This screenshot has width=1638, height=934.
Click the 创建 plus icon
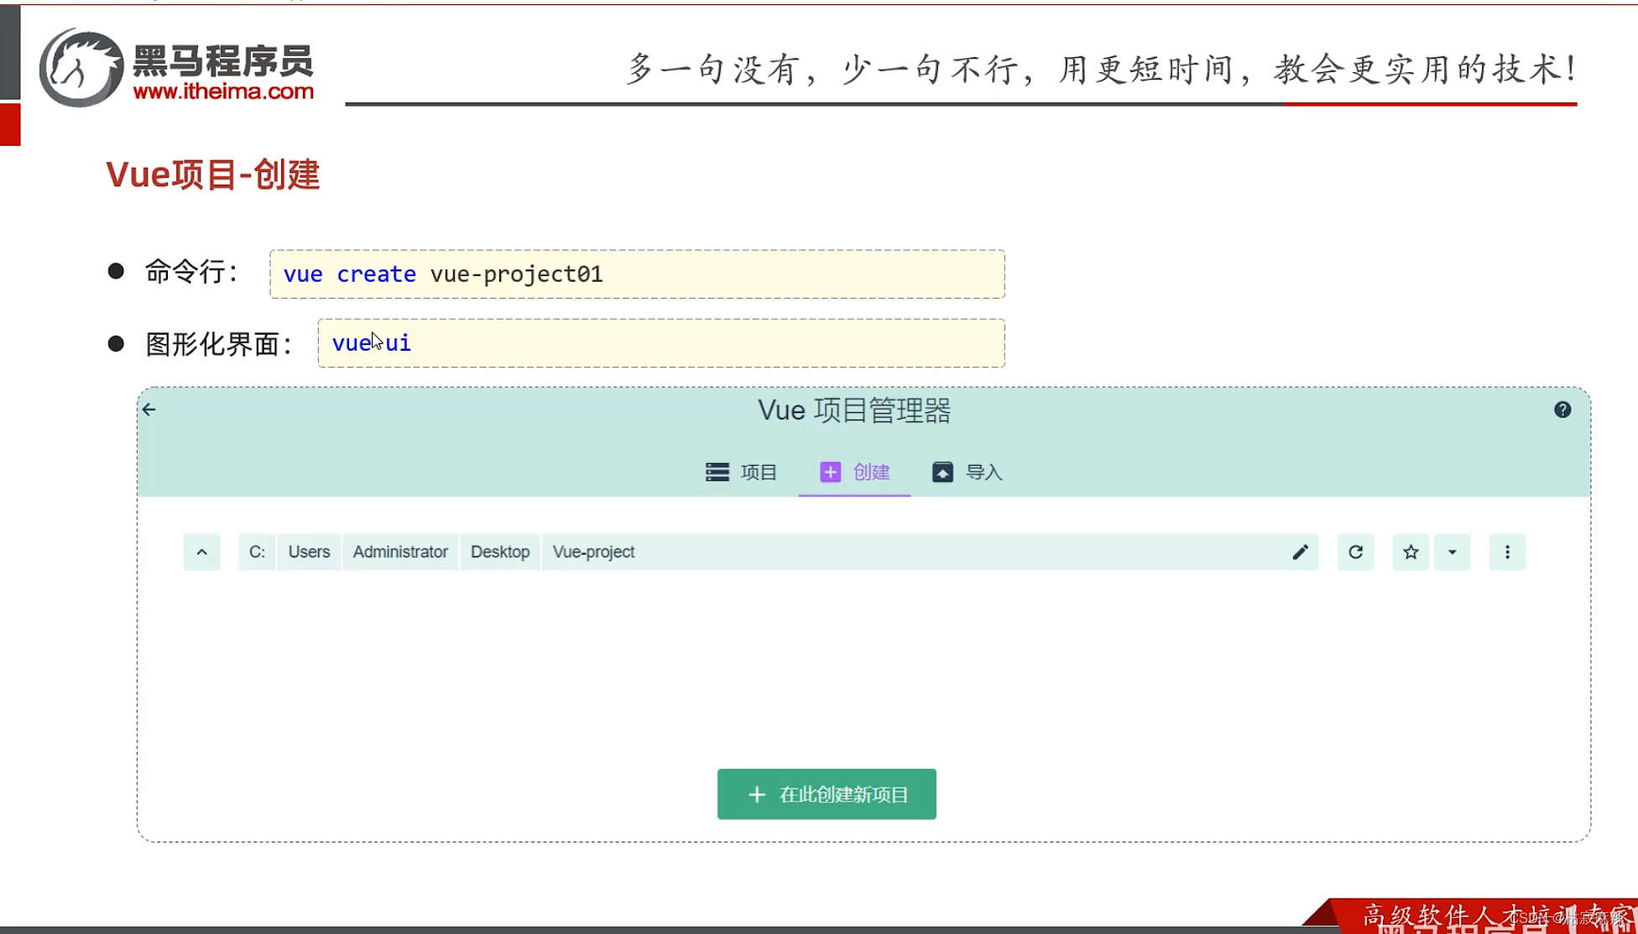click(x=830, y=472)
